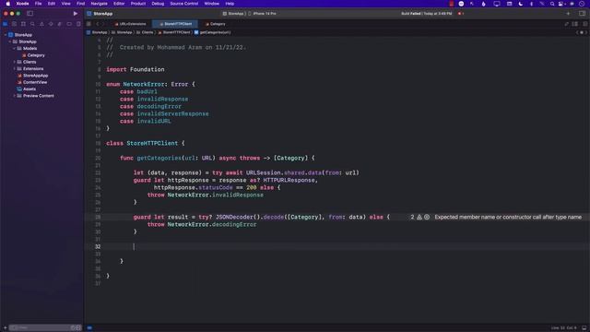Open the Test navigator diamond icon
Image resolution: width=590 pixels, height=332 pixels.
pos(51,24)
